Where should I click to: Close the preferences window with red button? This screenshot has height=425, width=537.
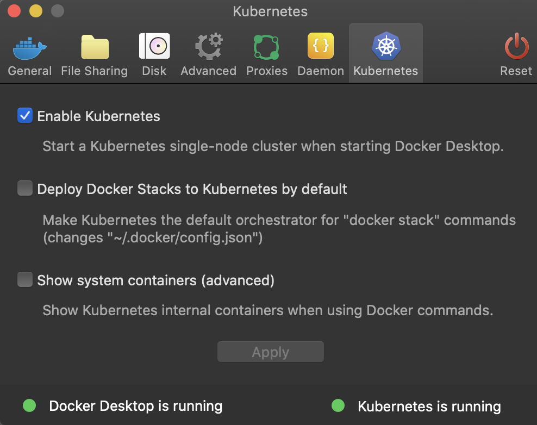[14, 11]
